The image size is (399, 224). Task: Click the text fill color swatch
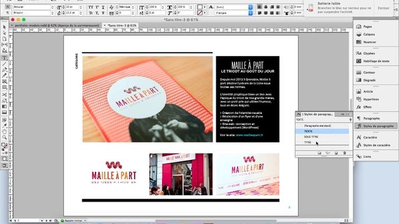pos(200,7)
